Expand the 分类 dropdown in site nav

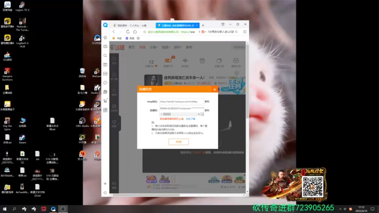click(x=153, y=47)
